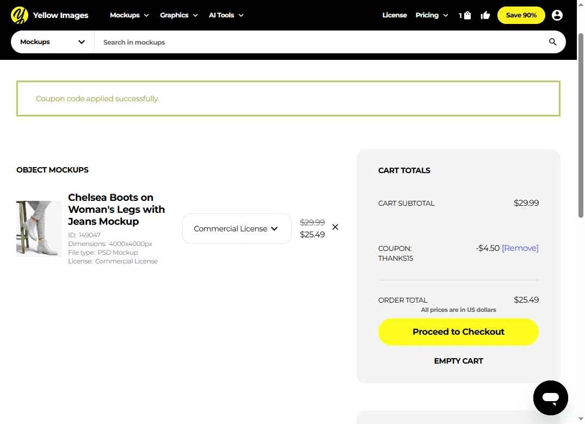Click the Save 90% button
Viewport: 585px width, 424px height.
pyautogui.click(x=521, y=15)
